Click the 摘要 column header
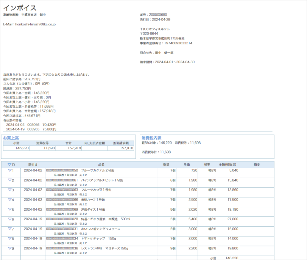307x260 pixels. click(257, 164)
